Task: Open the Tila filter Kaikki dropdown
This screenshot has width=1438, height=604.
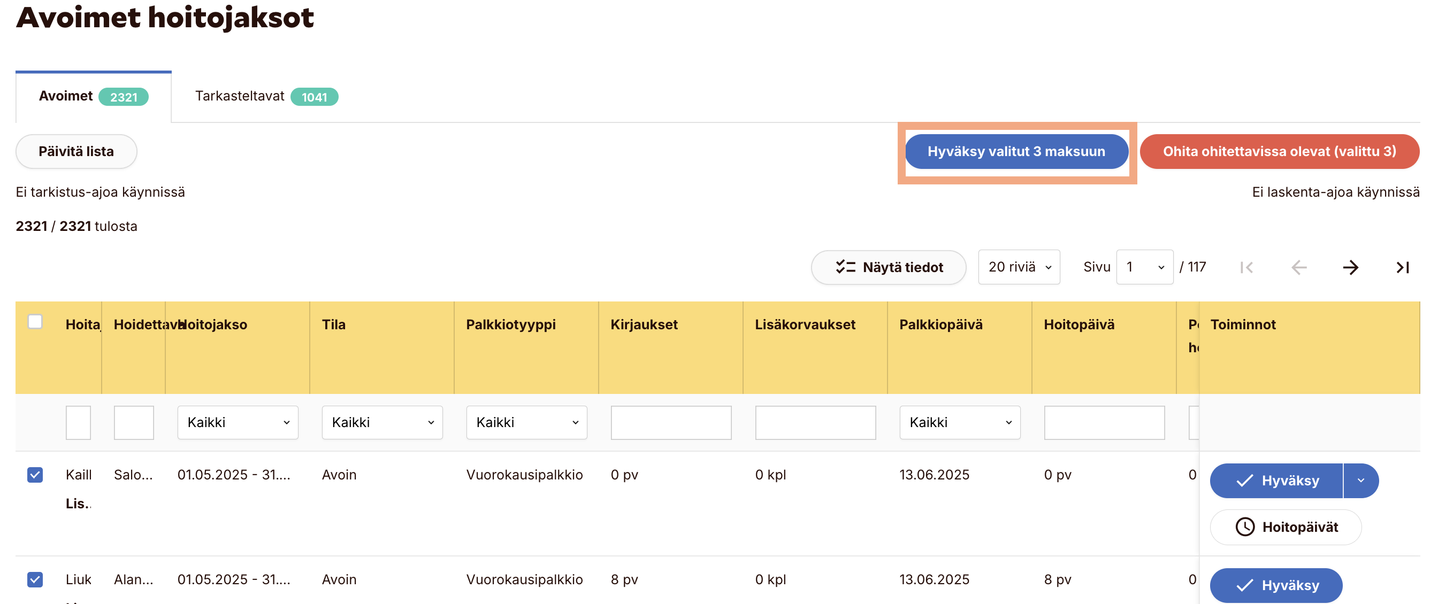Action: [383, 423]
